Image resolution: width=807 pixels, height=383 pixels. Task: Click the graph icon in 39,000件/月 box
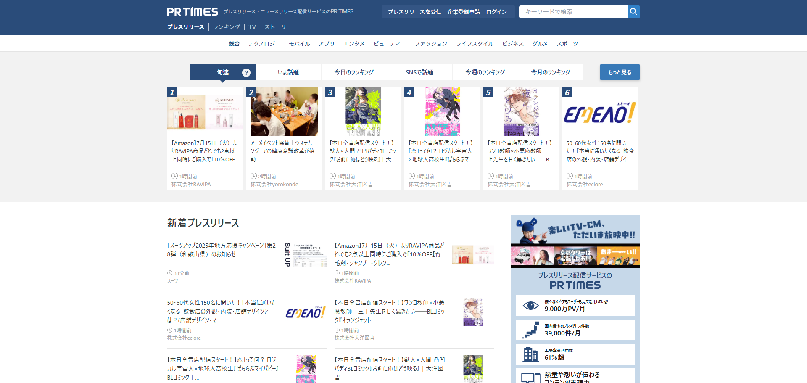(531, 330)
